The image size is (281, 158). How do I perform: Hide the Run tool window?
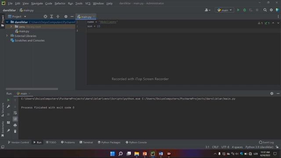pyautogui.click(x=278, y=93)
